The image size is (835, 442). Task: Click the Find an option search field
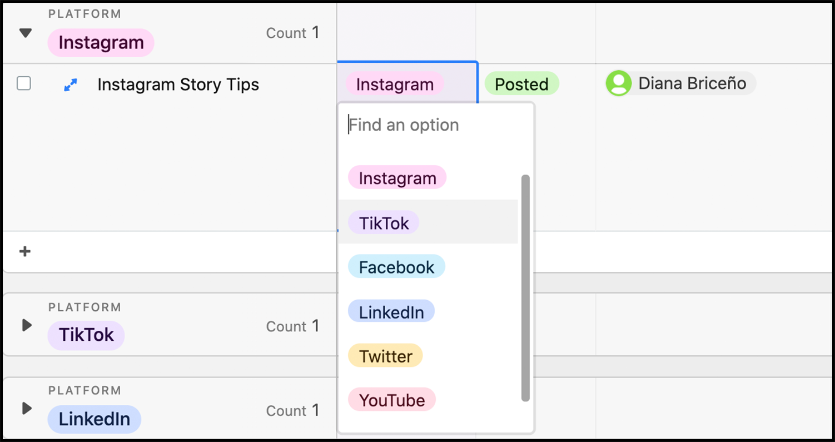tap(436, 125)
